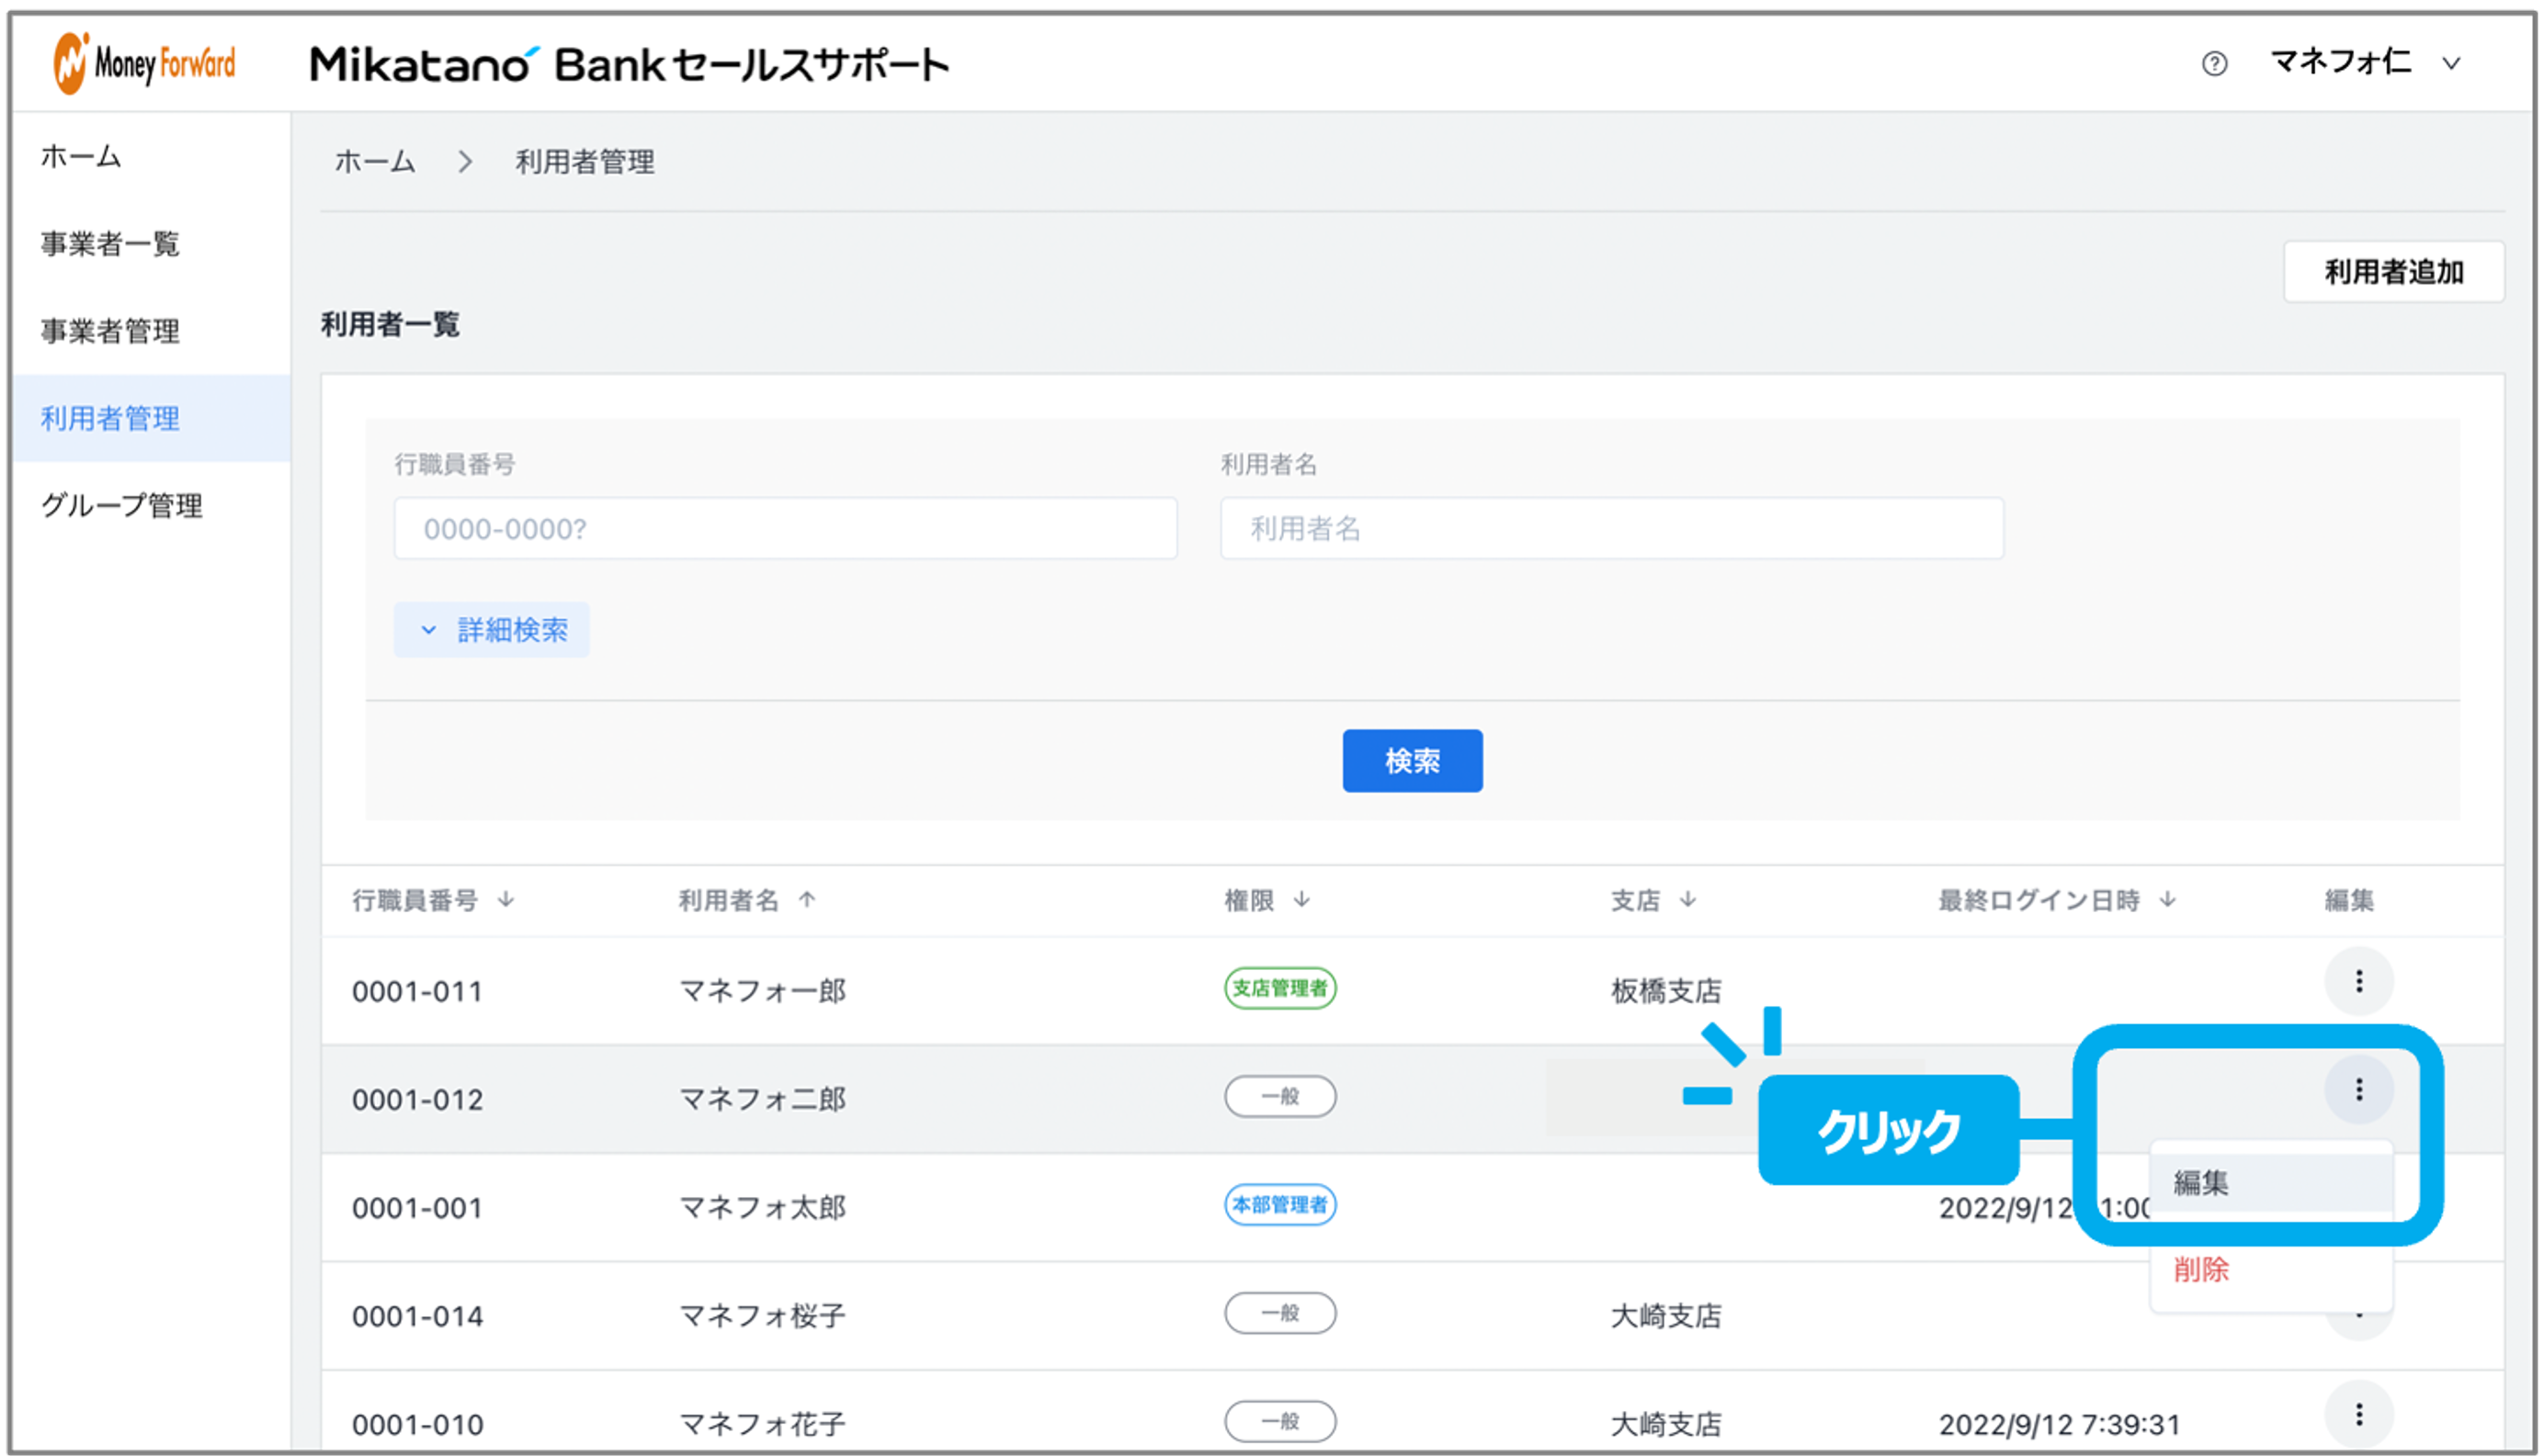
Task: Click the 編集 column header
Action: tap(2348, 900)
